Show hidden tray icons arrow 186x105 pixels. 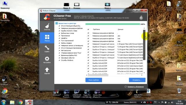(159, 102)
